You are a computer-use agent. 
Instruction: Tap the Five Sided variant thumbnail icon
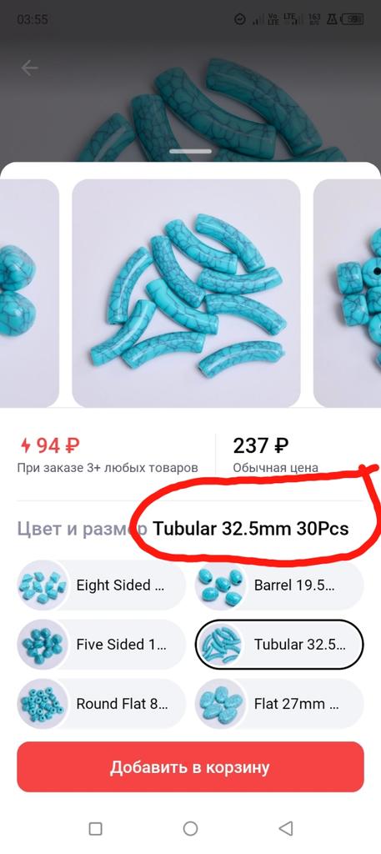(x=43, y=645)
